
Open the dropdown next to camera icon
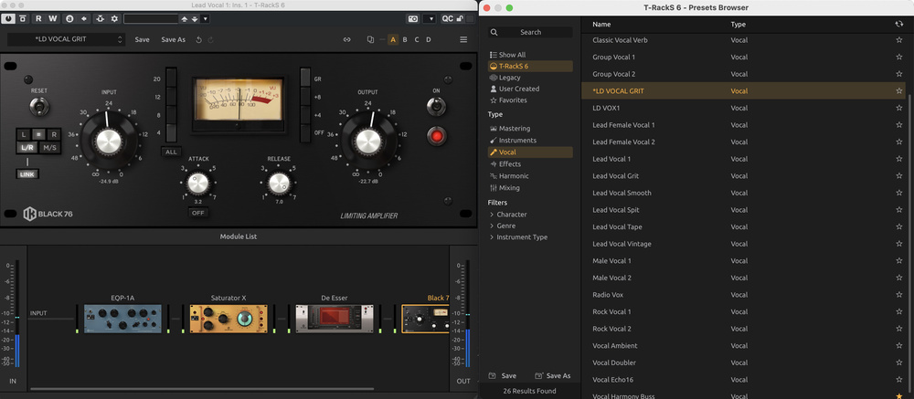pos(430,18)
